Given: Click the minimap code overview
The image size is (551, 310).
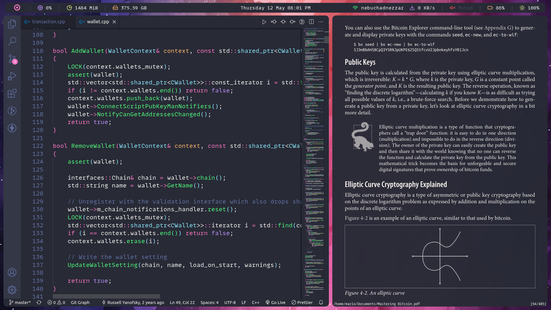Looking at the screenshot, I should (314, 162).
